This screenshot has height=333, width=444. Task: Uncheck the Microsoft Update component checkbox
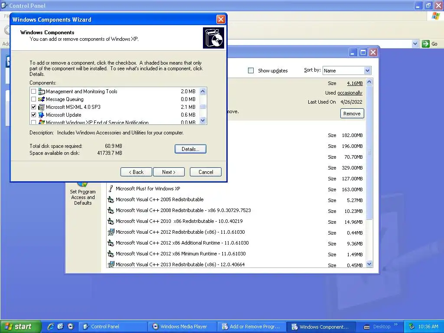(x=33, y=114)
